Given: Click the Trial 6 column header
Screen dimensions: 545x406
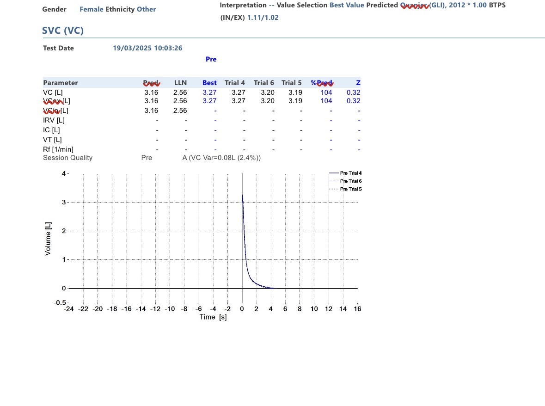Looking at the screenshot, I should 263,83.
